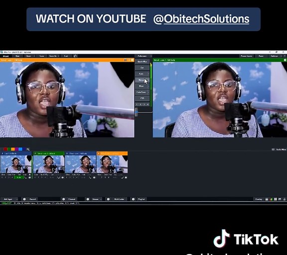Image resolution: width=287 pixels, height=255 pixels.
Task: Click the undo arrow icon in top toolbar
Action: pyautogui.click(x=75, y=56)
